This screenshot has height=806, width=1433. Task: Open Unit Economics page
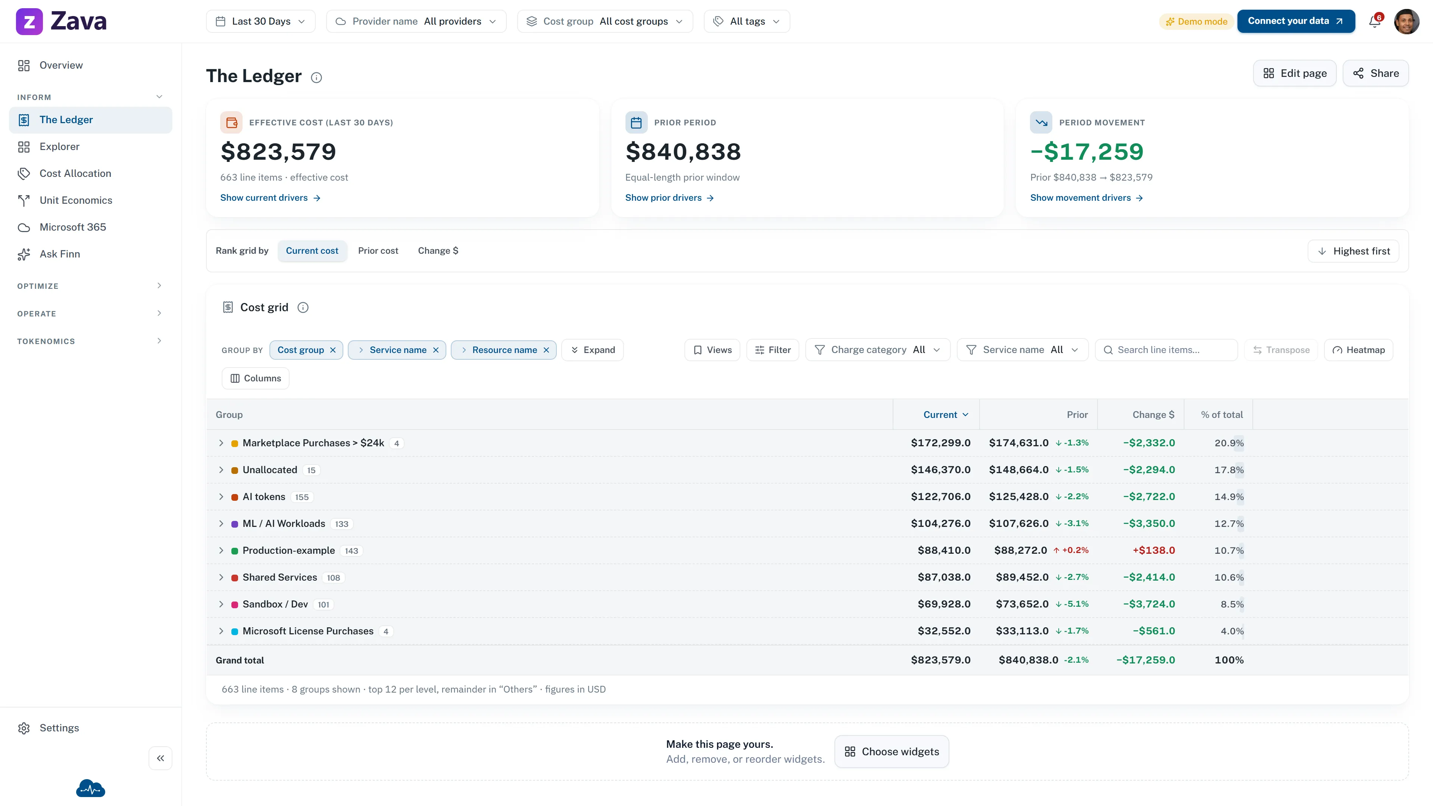(91, 200)
